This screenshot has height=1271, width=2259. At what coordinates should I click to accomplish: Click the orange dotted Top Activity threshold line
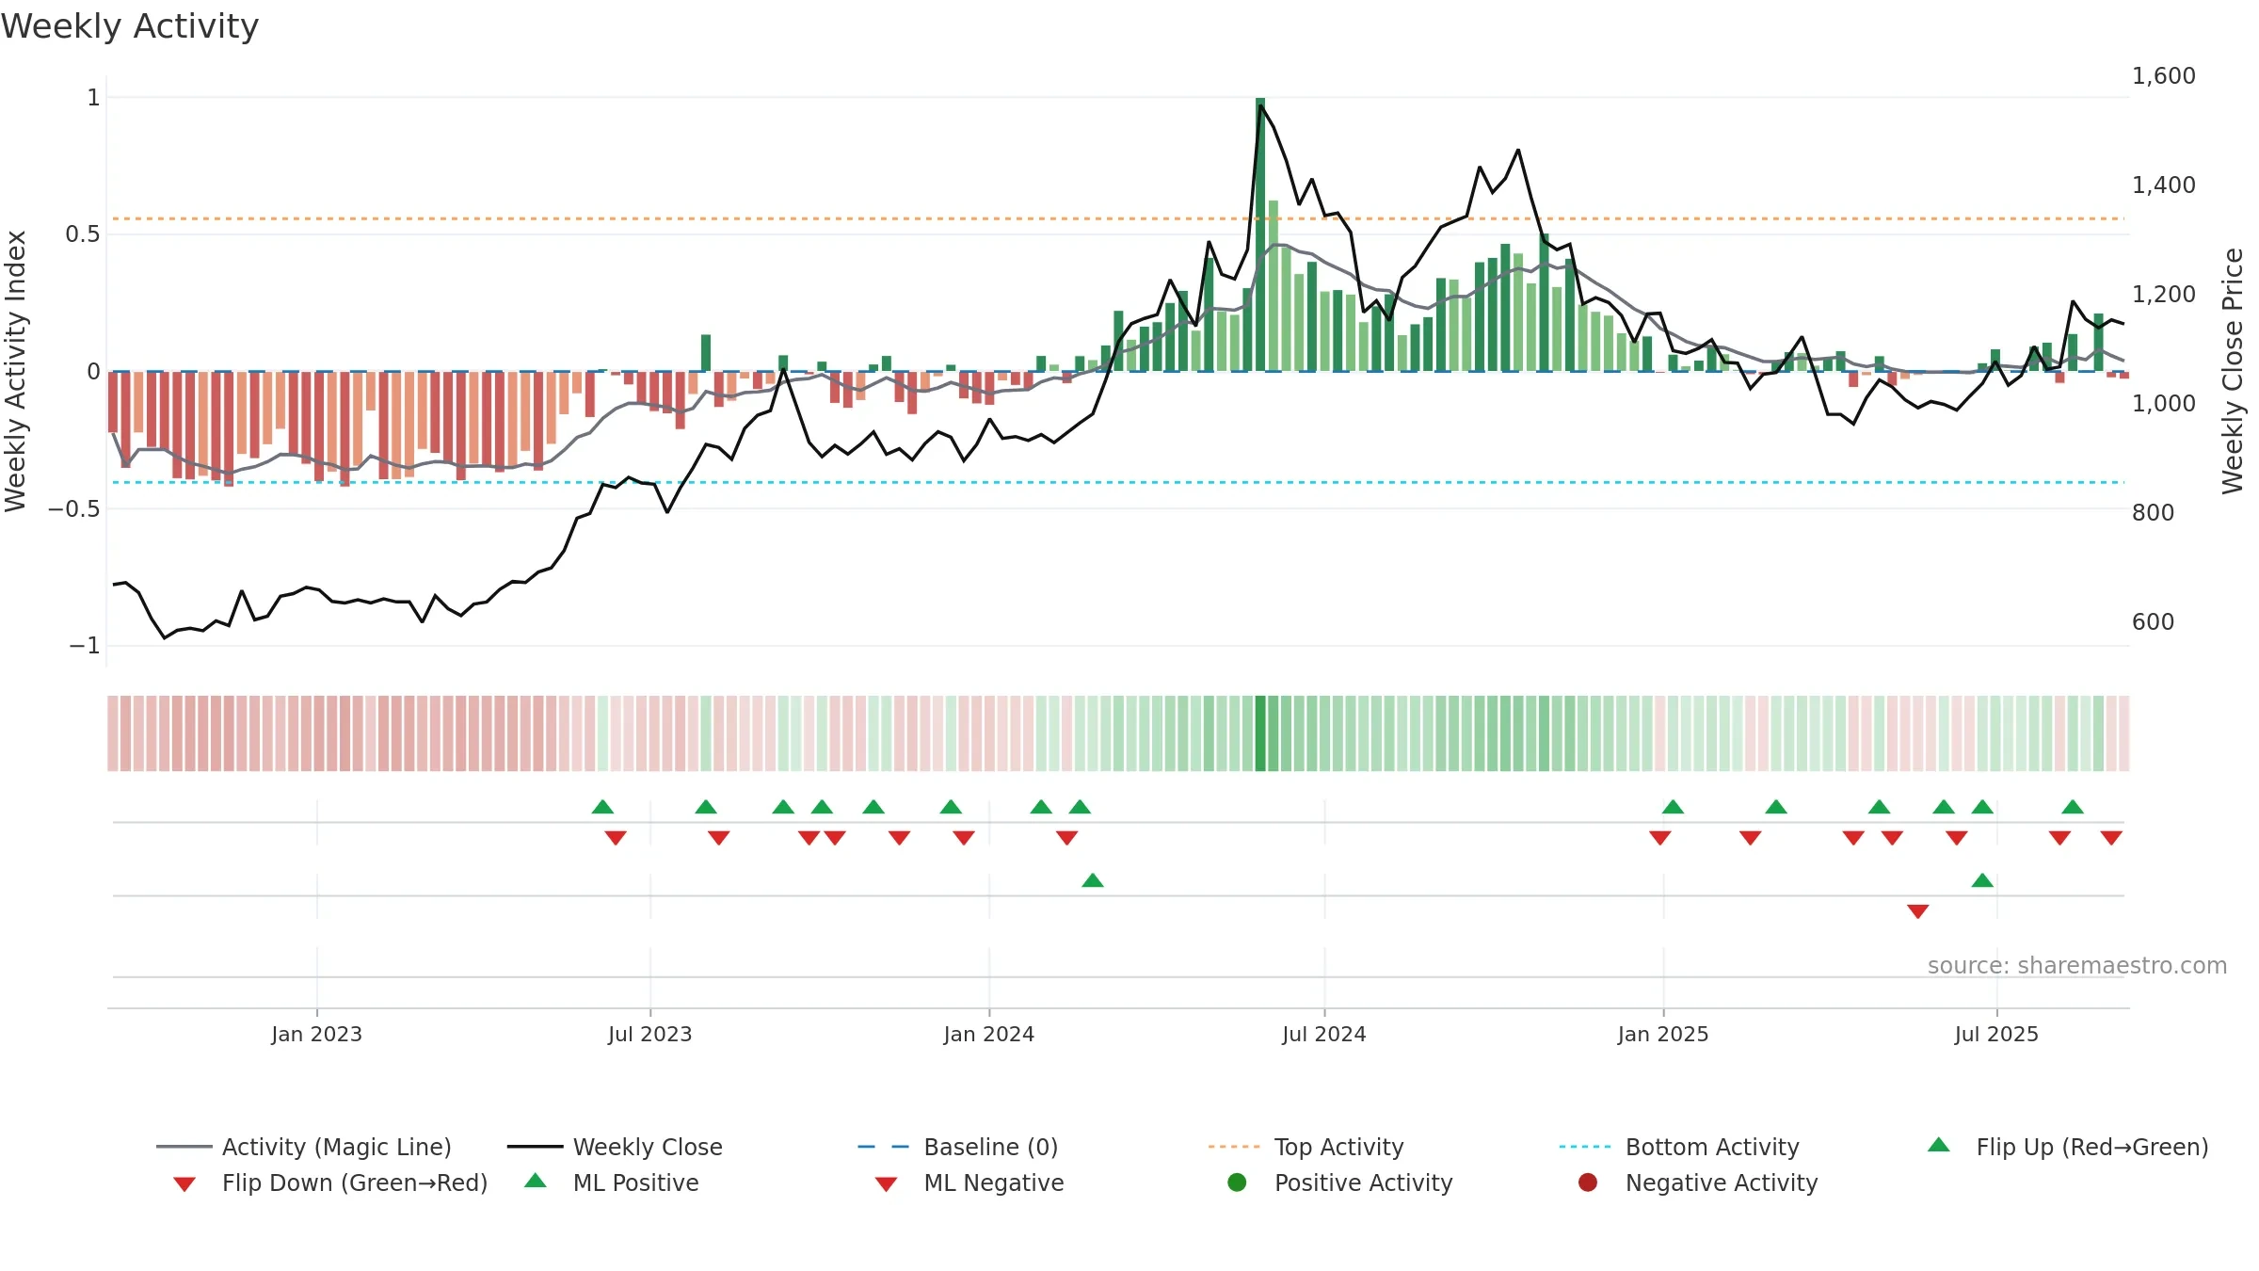(1117, 218)
